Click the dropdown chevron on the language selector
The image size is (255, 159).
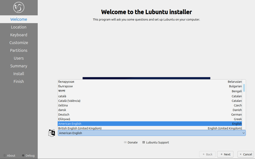[x=244, y=133]
